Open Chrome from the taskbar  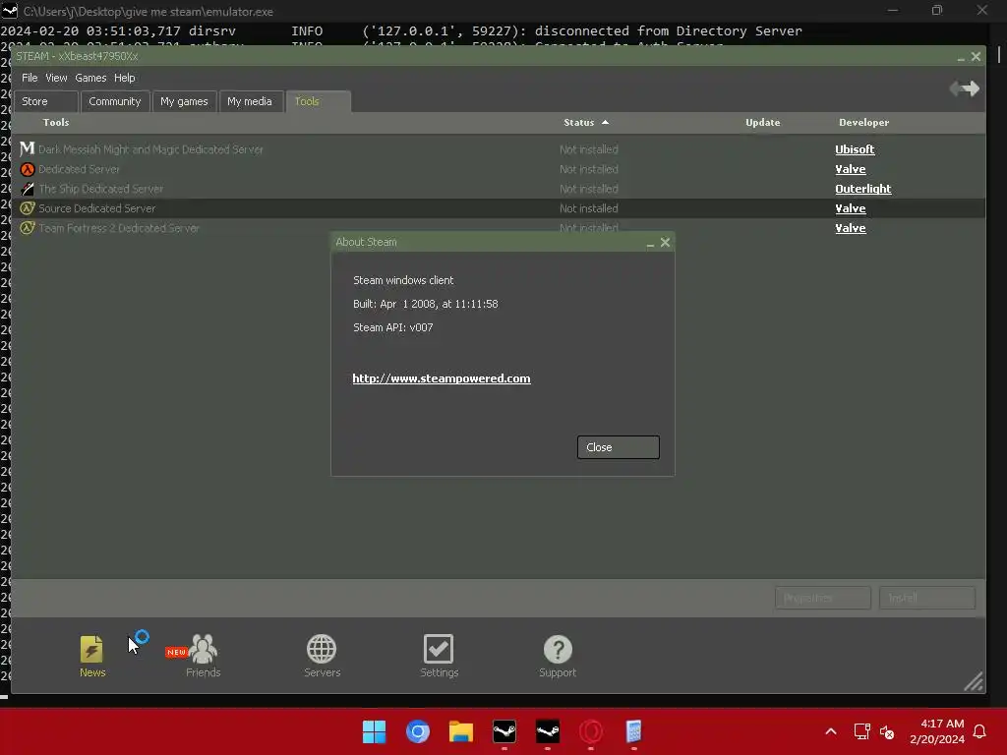point(417,731)
